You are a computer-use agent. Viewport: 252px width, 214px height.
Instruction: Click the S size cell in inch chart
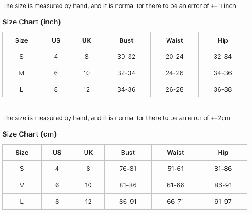pyautogui.click(x=21, y=57)
